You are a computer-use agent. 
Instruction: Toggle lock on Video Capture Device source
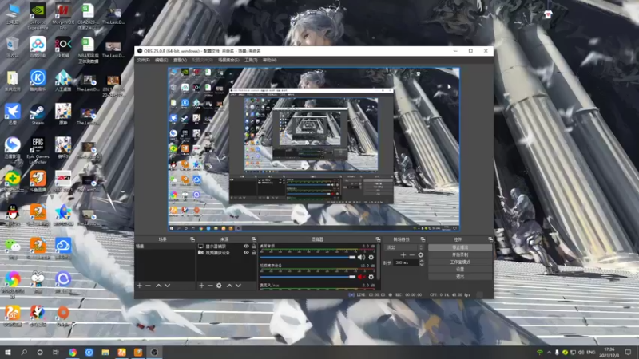tap(253, 252)
